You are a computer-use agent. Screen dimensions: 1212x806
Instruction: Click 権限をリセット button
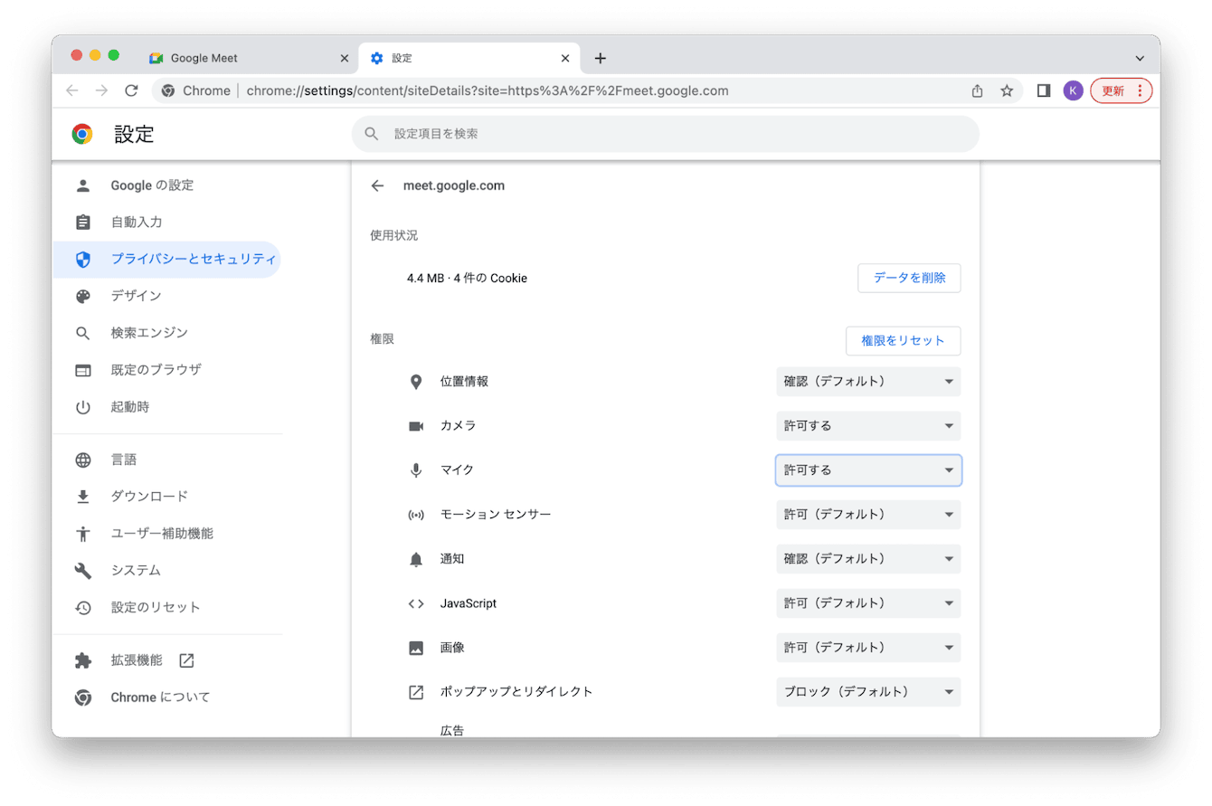903,341
